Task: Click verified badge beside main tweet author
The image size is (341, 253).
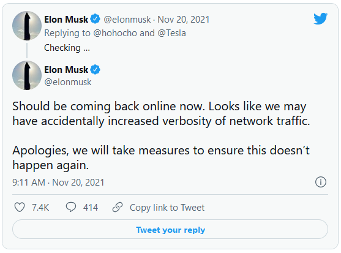Action: (x=95, y=70)
